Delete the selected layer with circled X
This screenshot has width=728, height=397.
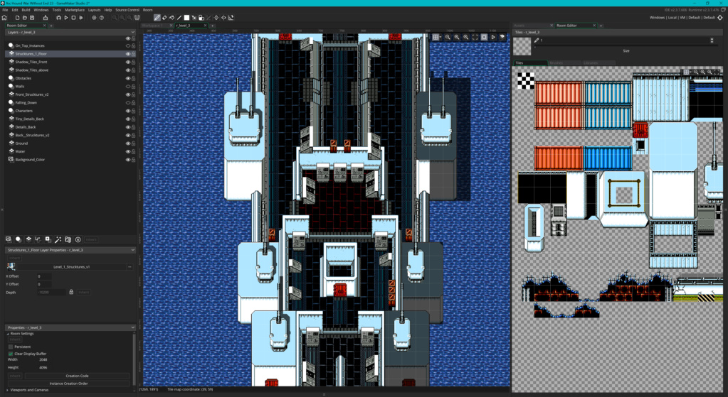tap(78, 239)
